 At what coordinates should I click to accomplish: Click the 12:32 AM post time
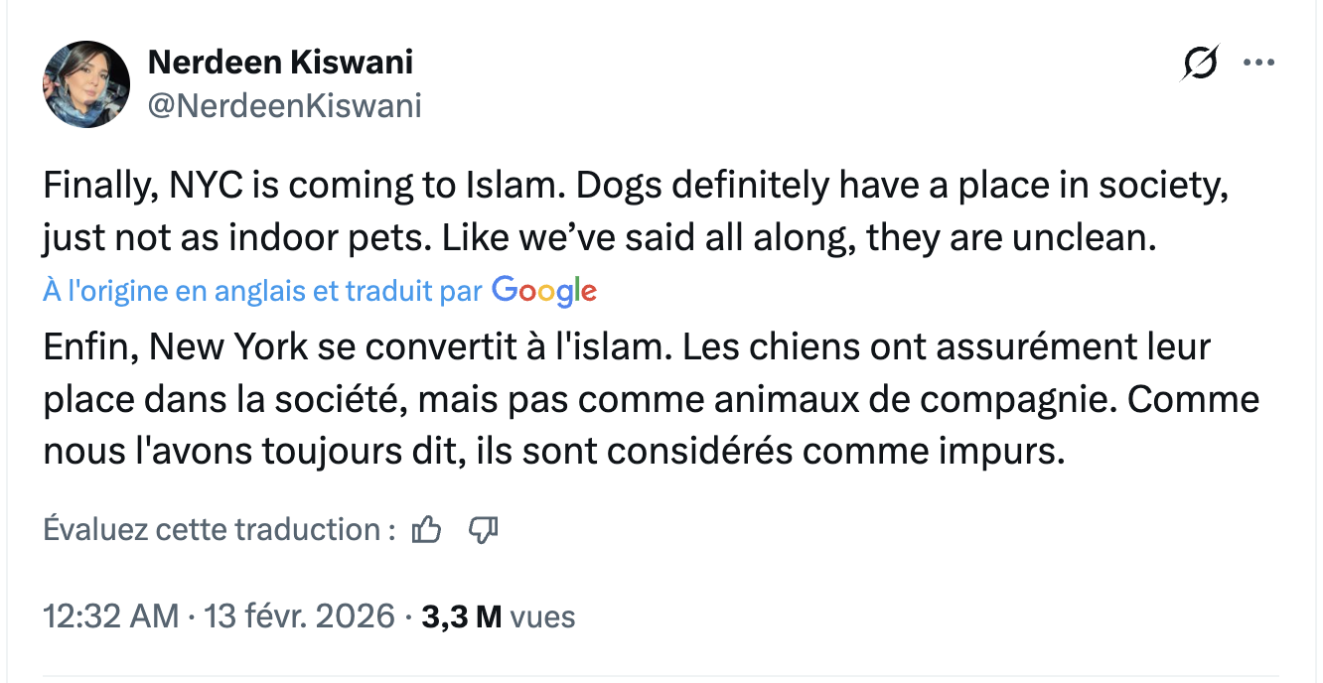coord(110,616)
